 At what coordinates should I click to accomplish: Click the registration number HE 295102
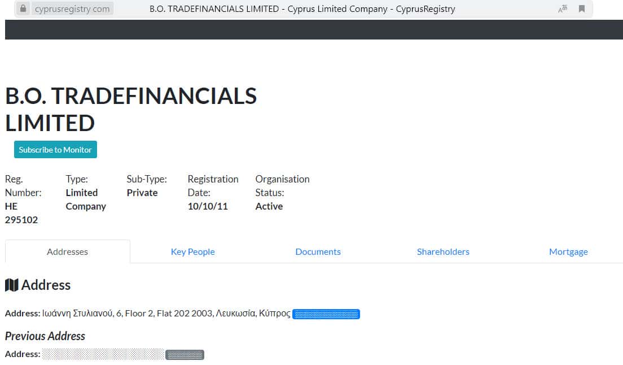click(x=21, y=213)
